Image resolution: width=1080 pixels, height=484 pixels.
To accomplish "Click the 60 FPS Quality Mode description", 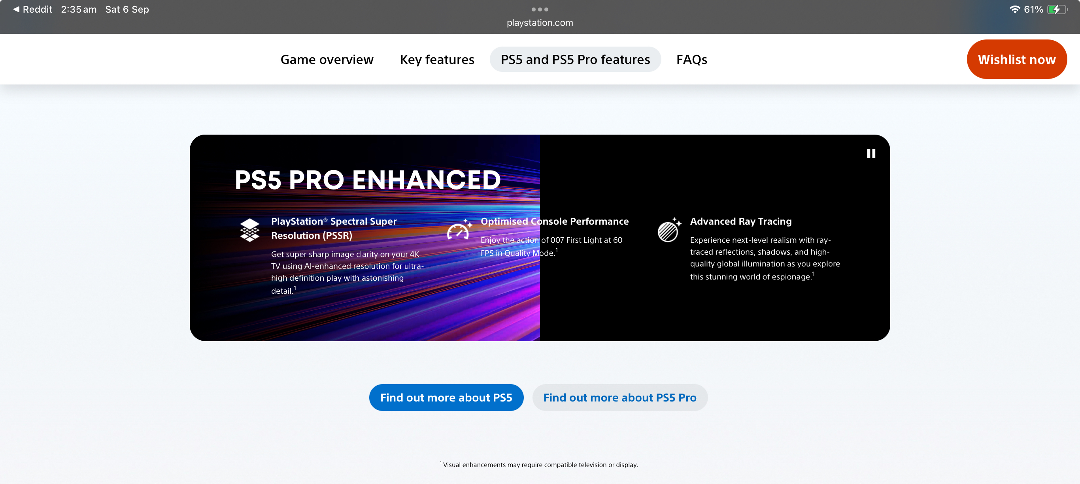I will click(x=551, y=246).
